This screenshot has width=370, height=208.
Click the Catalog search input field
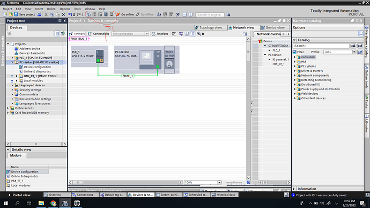coord(321,46)
